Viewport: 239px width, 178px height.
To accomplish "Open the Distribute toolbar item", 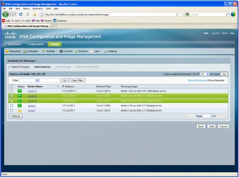I will [30, 51].
